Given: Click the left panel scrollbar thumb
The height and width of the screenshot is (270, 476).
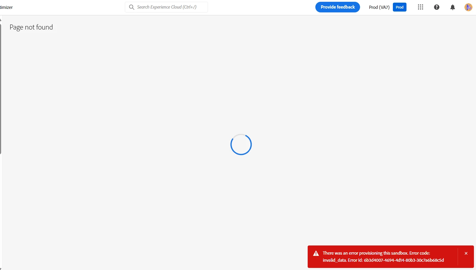Looking at the screenshot, I should tap(1, 89).
